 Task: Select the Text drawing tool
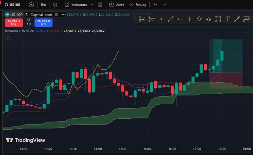click(227, 19)
